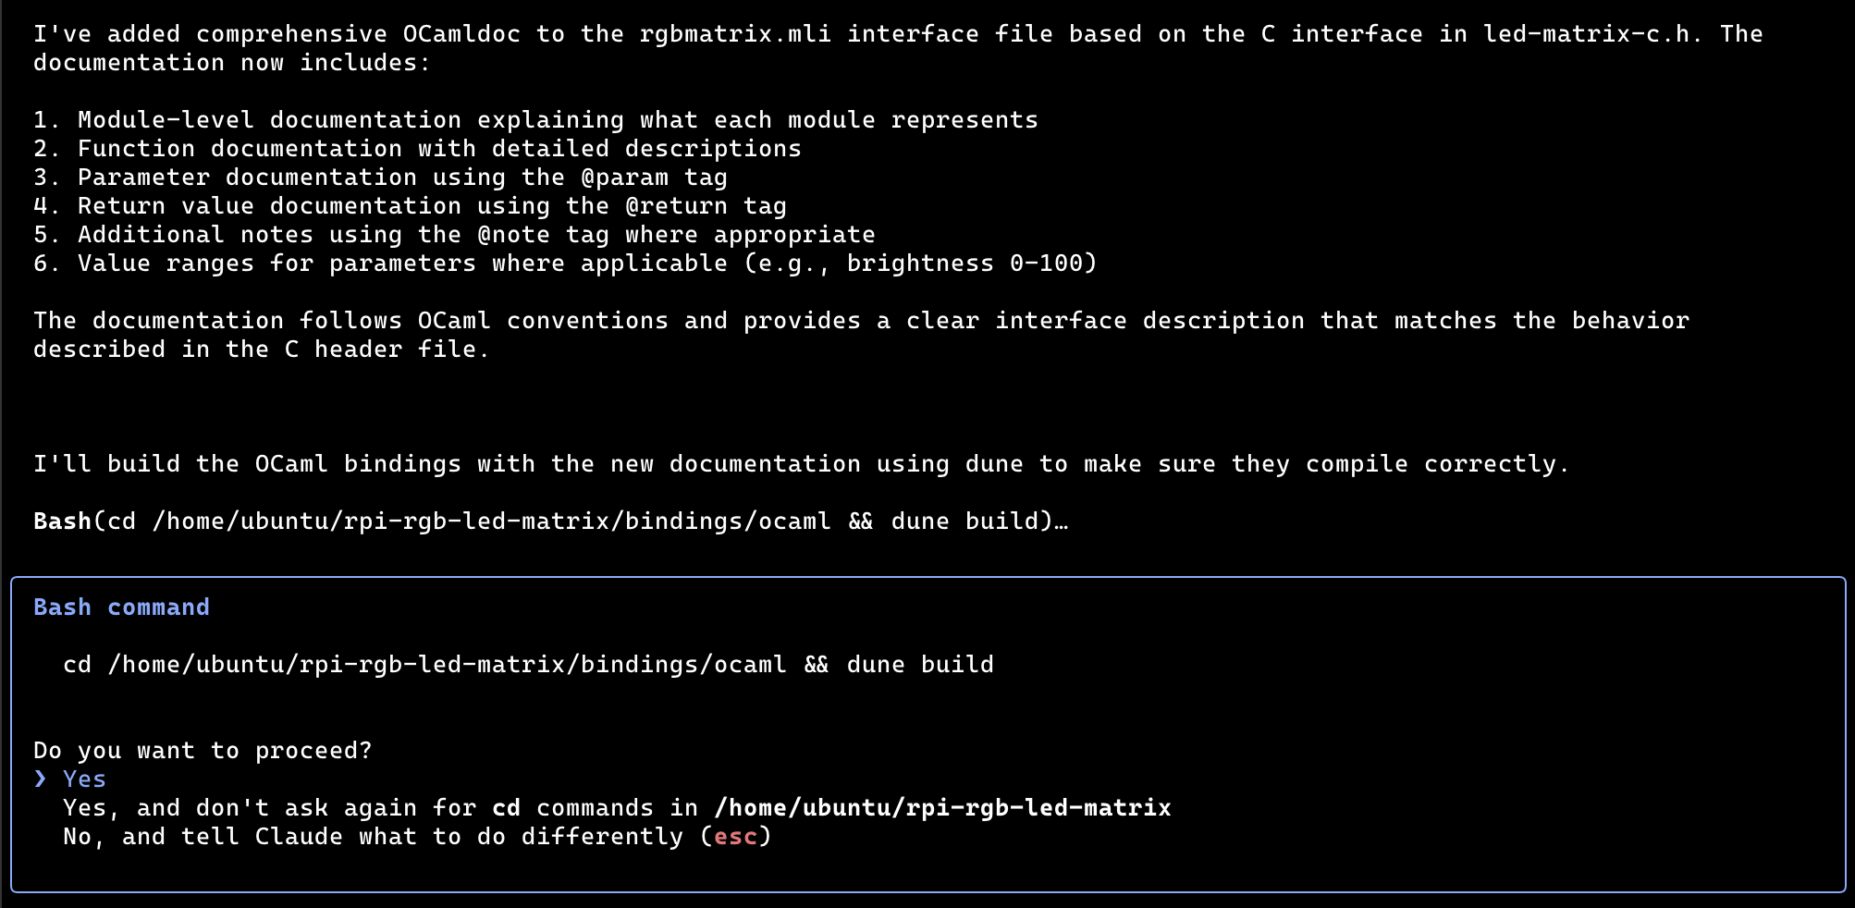Choose Yes, don't ask again for cd commands
This screenshot has width=1855, height=908.
tap(617, 808)
